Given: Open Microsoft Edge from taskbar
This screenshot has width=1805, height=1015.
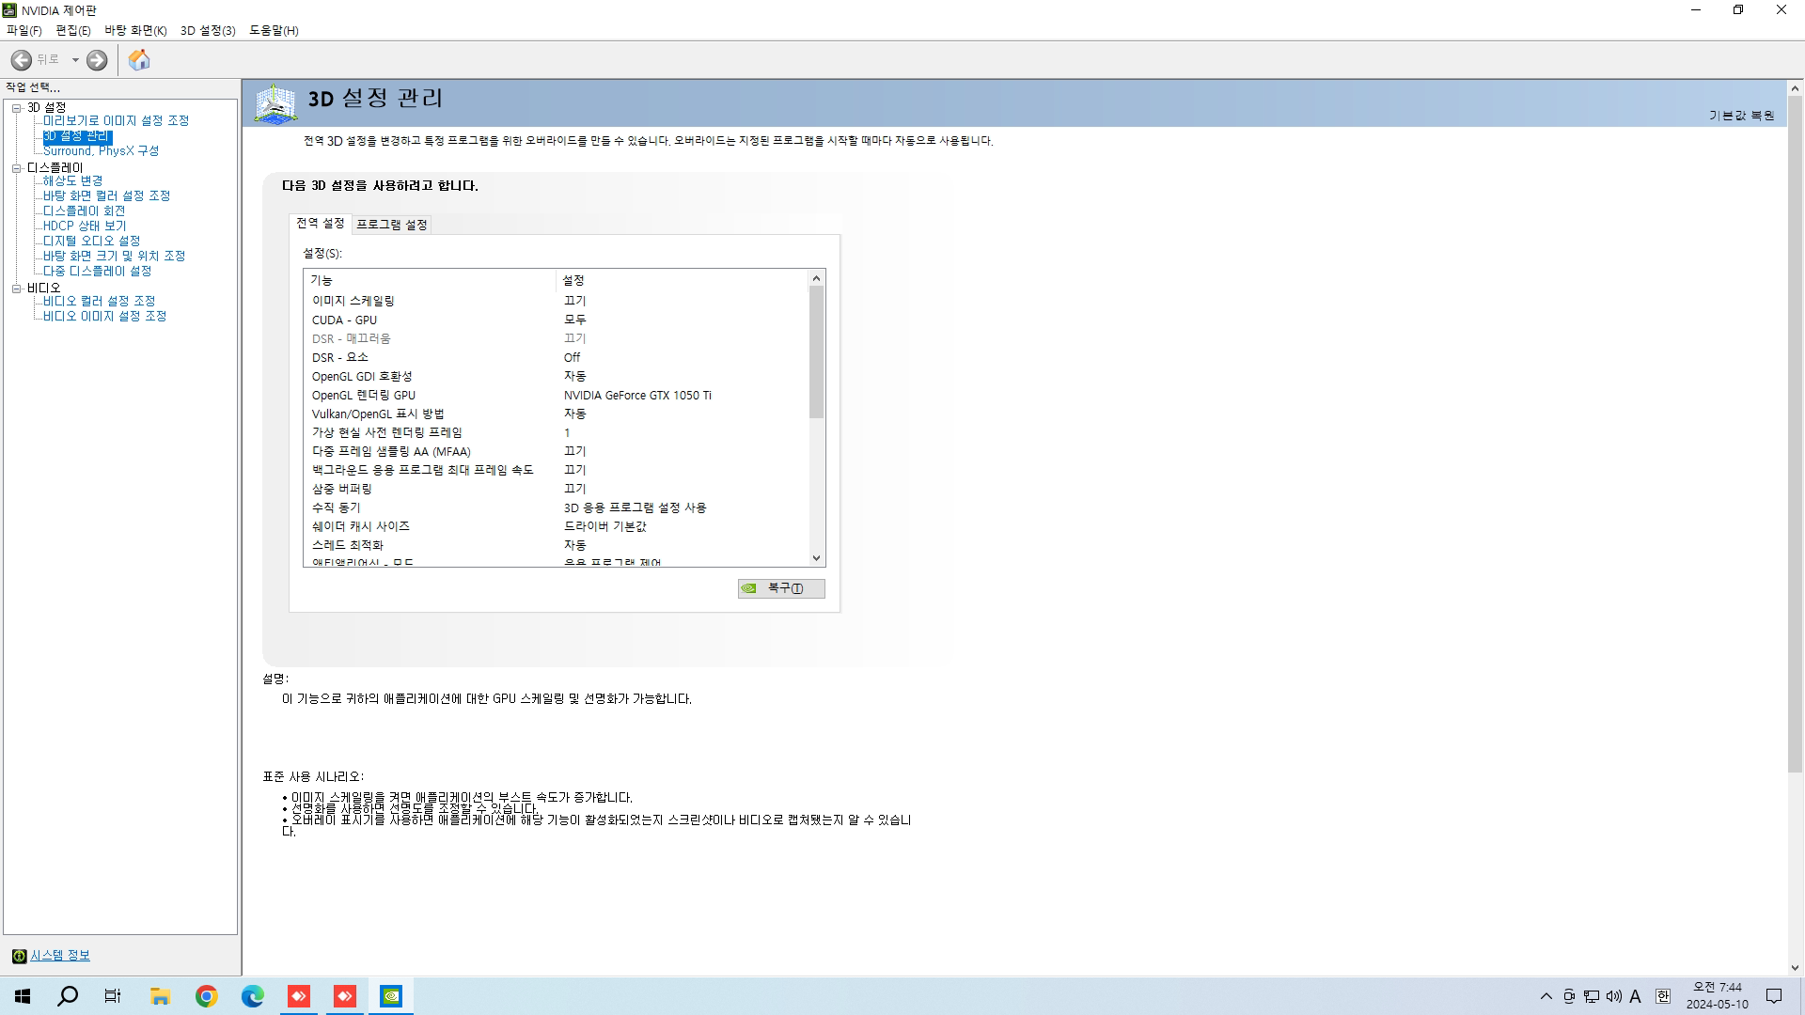Looking at the screenshot, I should tap(252, 996).
